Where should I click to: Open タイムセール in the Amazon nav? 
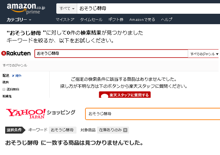point(91,19)
